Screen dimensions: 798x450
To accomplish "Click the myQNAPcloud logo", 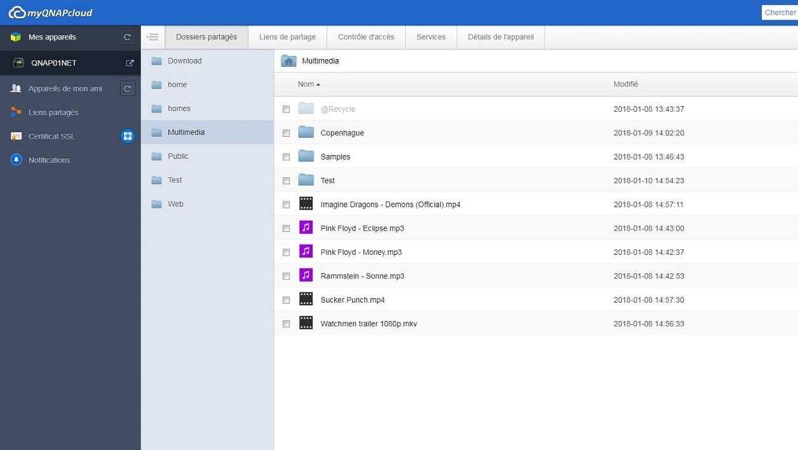I will [50, 13].
